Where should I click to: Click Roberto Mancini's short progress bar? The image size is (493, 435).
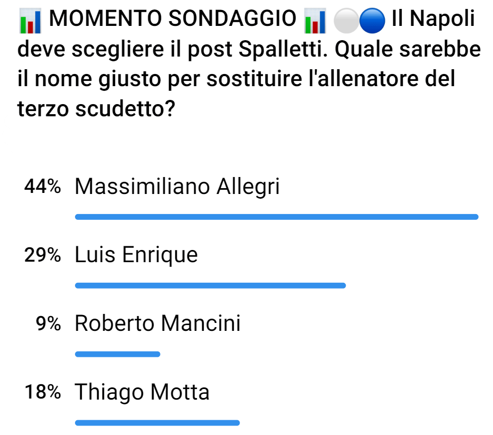pyautogui.click(x=117, y=353)
